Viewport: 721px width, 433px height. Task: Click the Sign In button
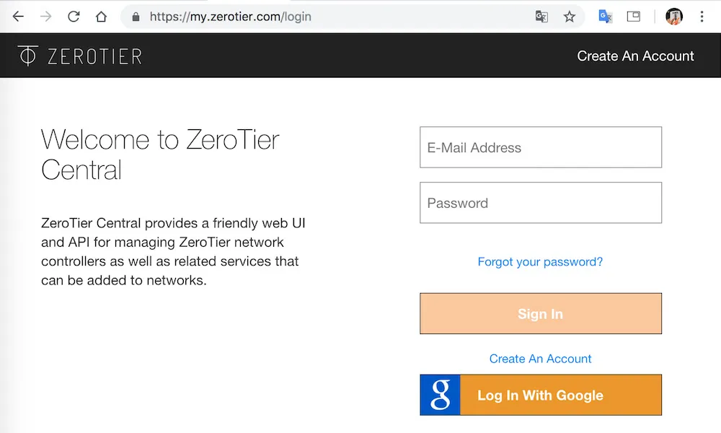point(540,313)
